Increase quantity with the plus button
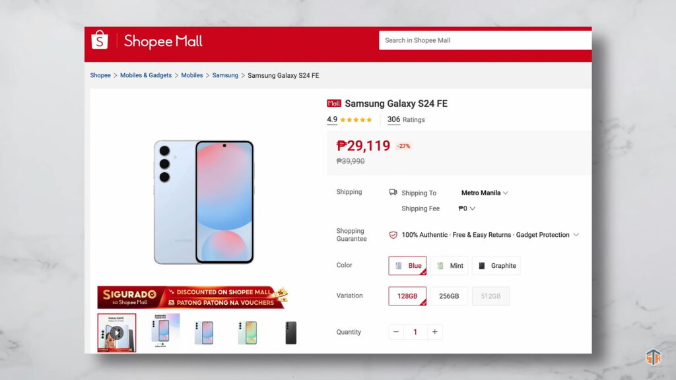This screenshot has width=676, height=380. coord(434,332)
